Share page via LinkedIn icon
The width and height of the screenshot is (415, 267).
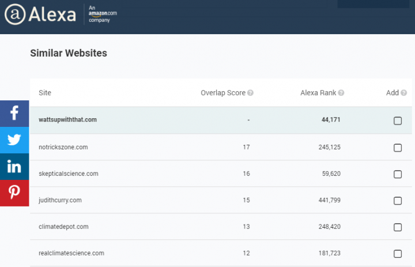click(14, 167)
